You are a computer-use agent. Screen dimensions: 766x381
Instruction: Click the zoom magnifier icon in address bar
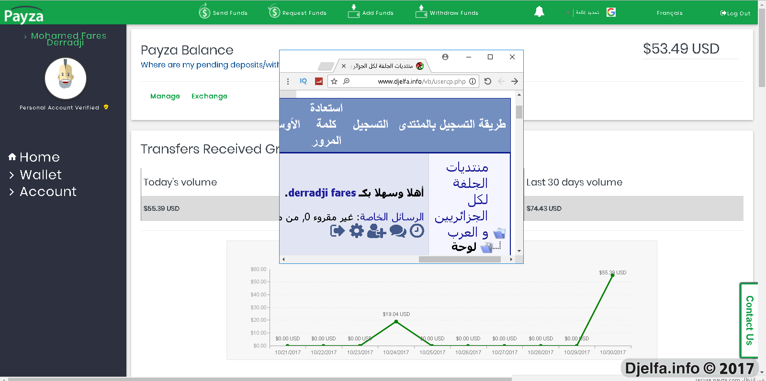[346, 81]
